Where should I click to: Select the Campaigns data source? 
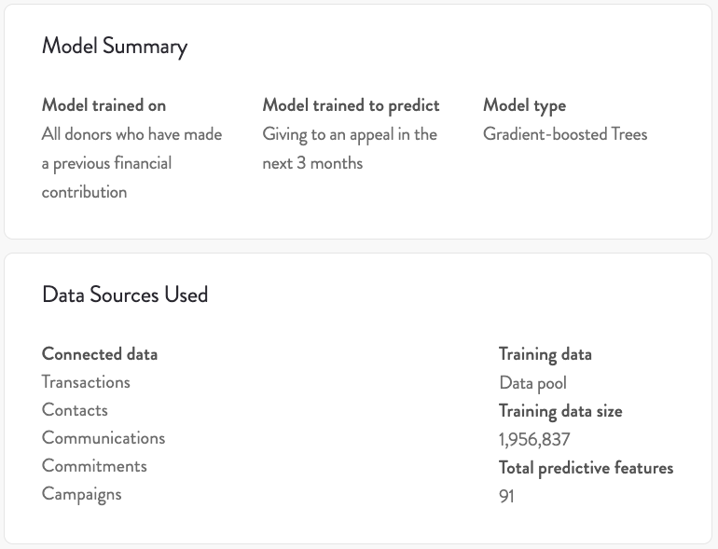pos(81,494)
